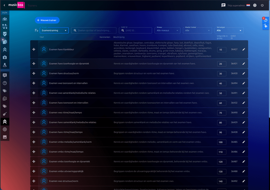
Task: Click the Beschrijving column header
Action: click(x=119, y=37)
